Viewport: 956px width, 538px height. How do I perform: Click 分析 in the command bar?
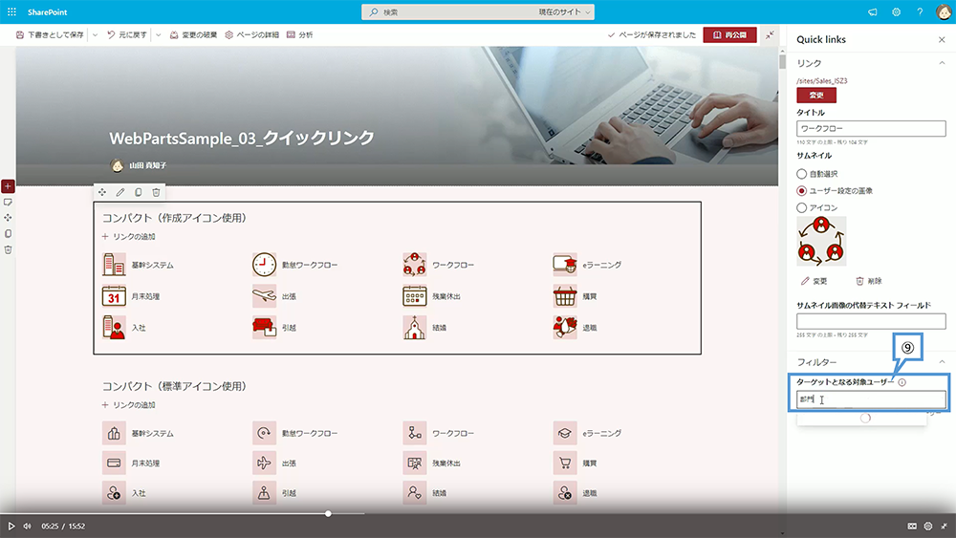click(x=299, y=34)
